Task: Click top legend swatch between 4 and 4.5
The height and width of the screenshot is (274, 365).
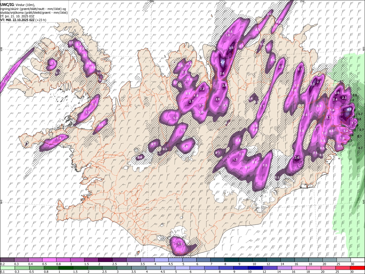Action: [x=161, y=260]
